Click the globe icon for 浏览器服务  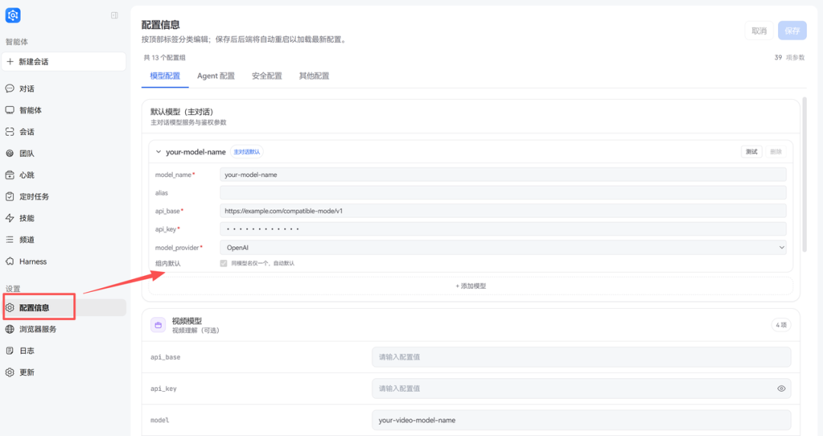(x=10, y=329)
